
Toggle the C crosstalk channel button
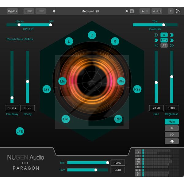(x=164, y=35)
